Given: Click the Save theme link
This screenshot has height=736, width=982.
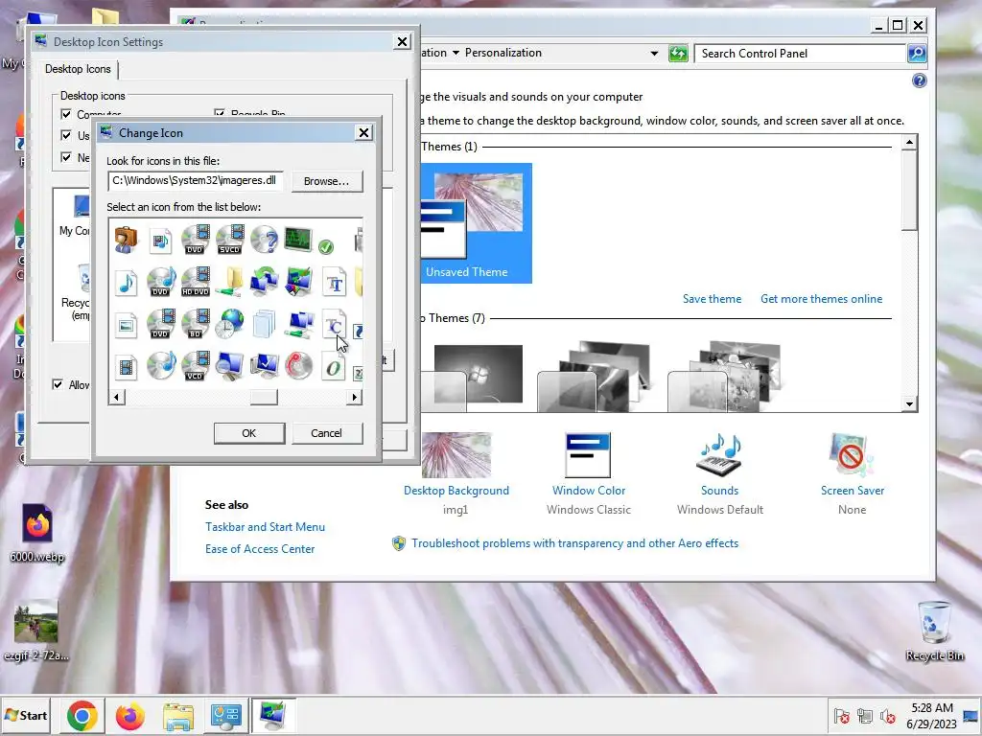Looking at the screenshot, I should [x=712, y=299].
